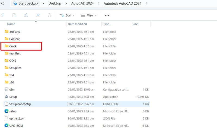Sort by the Size column header

(x=135, y=24)
